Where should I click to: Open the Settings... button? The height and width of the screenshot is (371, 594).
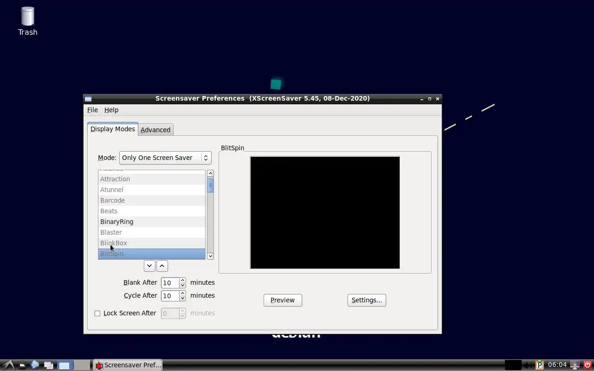point(367,300)
